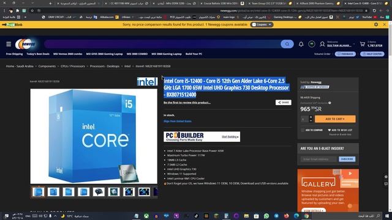Select the first product box thumbnail
Viewport: 392px width, 220px height.
pyautogui.click(x=38, y=192)
